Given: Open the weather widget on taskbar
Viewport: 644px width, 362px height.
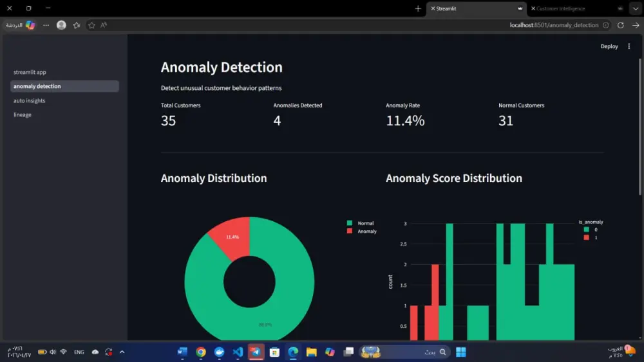Looking at the screenshot, I should click(x=622, y=352).
